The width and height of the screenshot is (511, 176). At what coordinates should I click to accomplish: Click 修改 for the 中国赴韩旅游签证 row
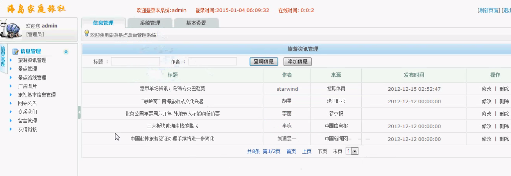pyautogui.click(x=486, y=139)
